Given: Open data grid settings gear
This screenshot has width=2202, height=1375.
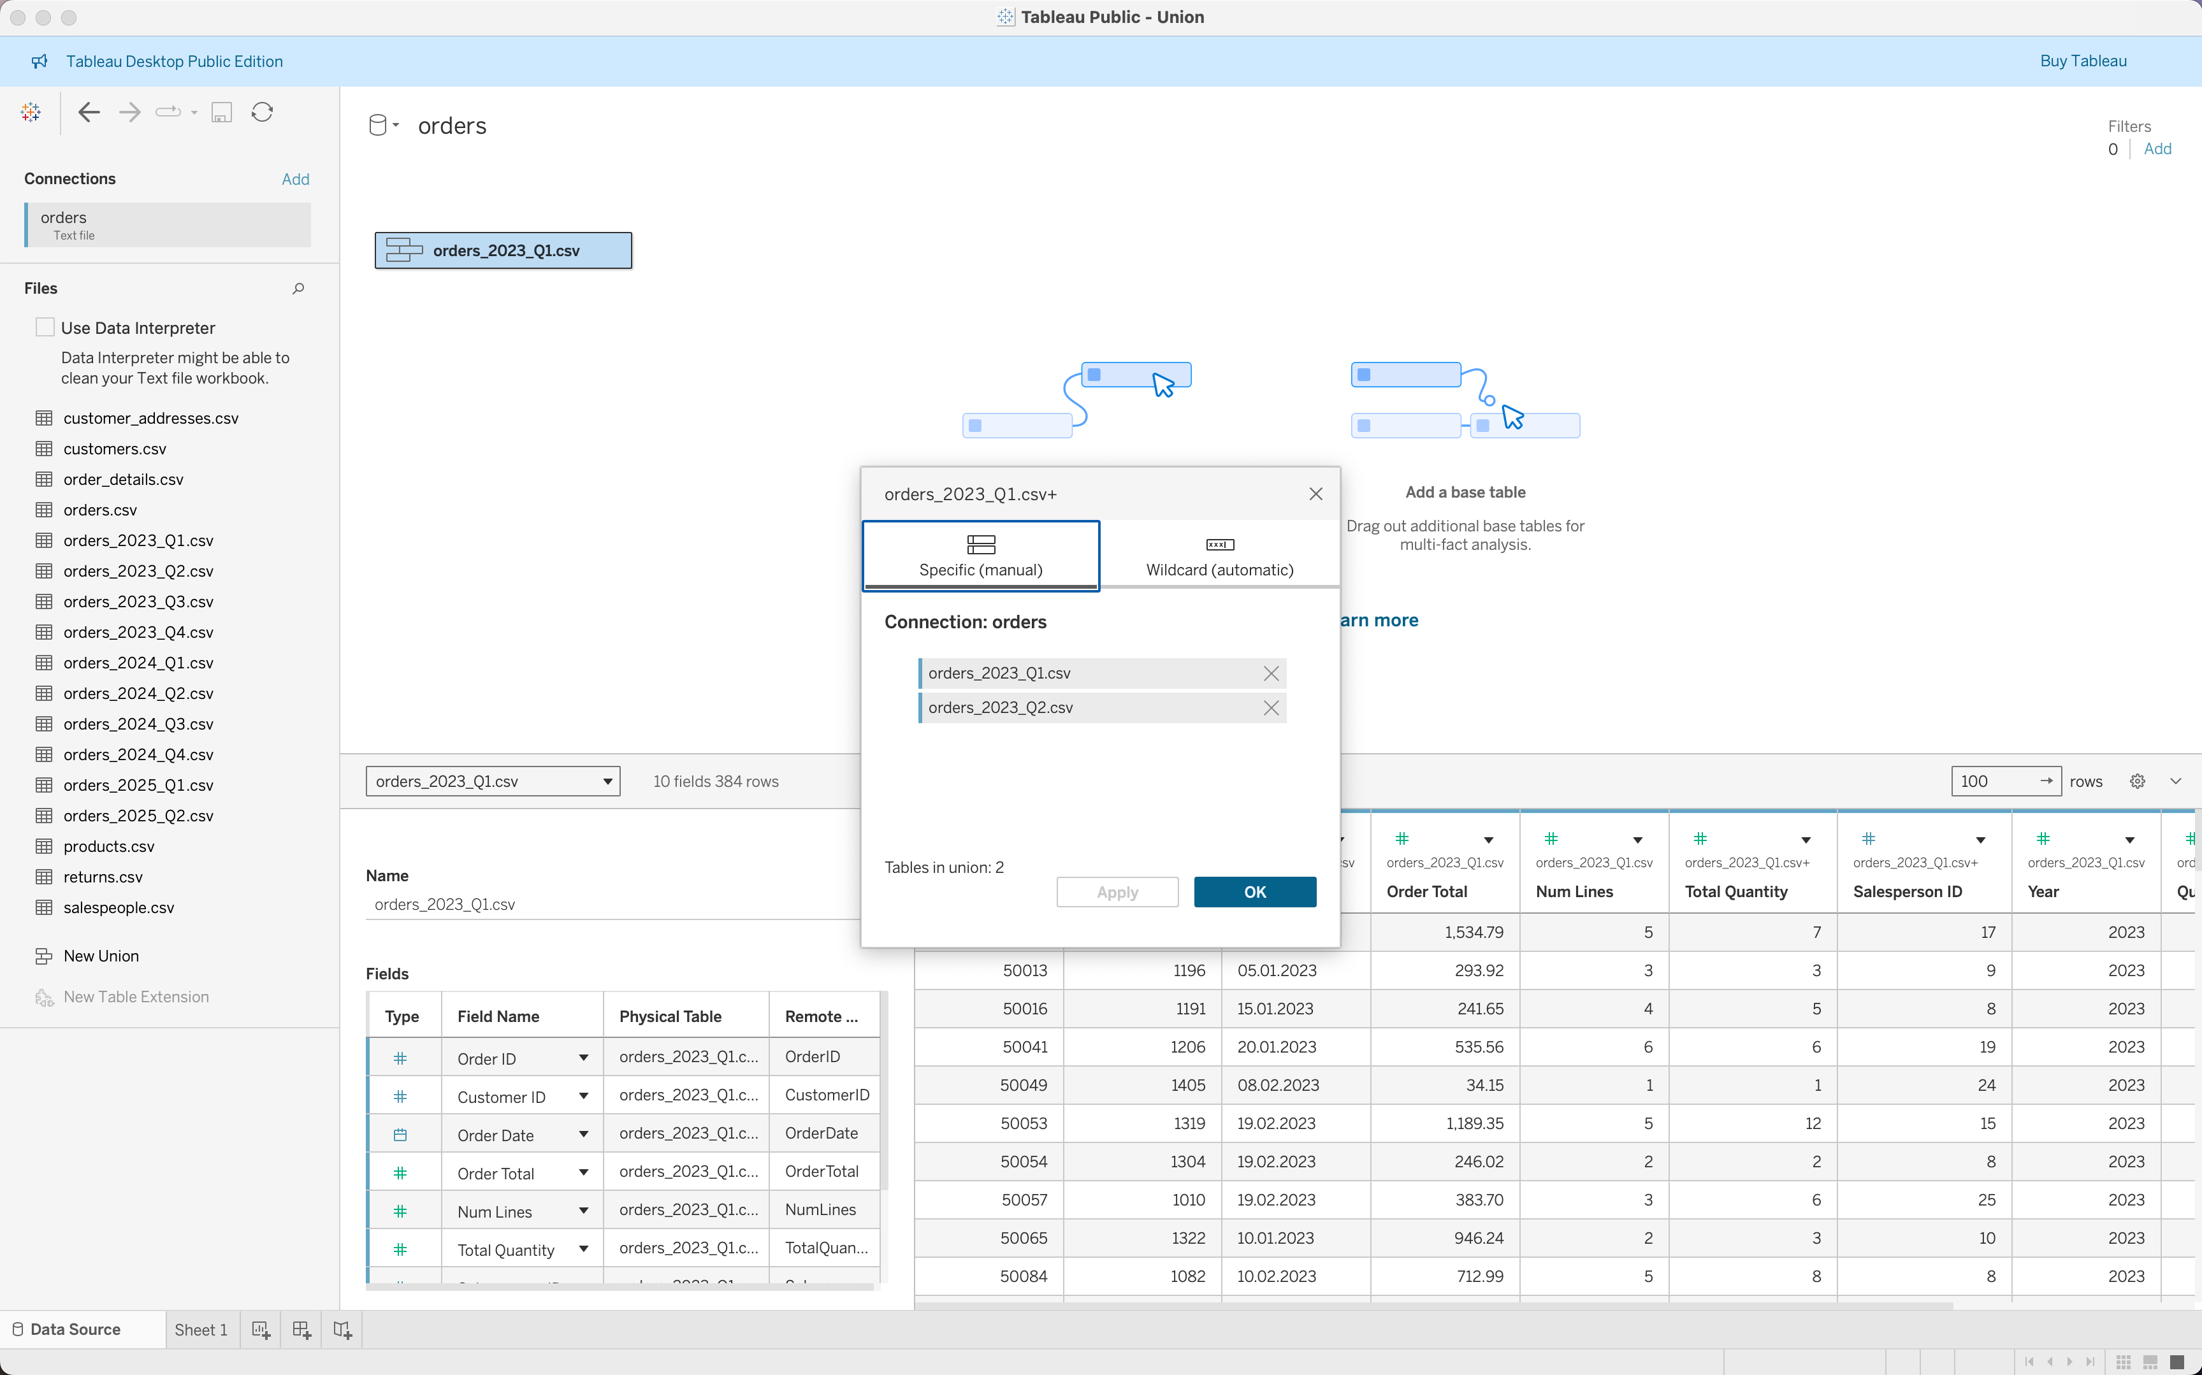Looking at the screenshot, I should coord(2138,781).
